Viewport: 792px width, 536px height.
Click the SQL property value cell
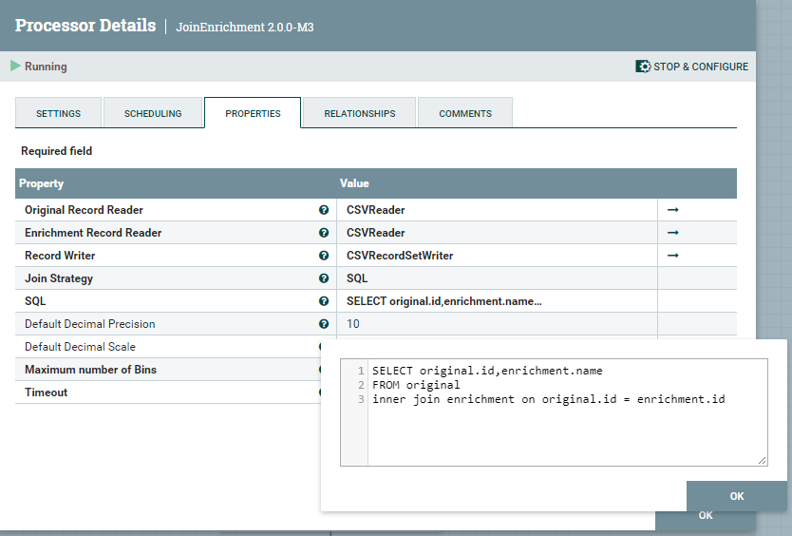coord(444,301)
